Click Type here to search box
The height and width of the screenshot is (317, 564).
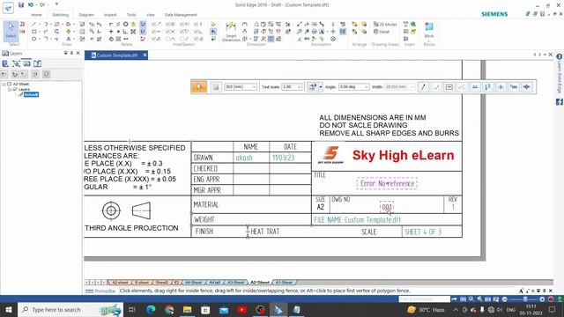70,309
